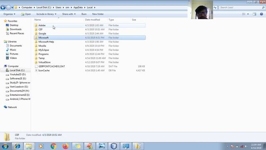Open Recent Places in the navigation pane
The height and width of the screenshot is (150, 266).
(x=17, y=33)
